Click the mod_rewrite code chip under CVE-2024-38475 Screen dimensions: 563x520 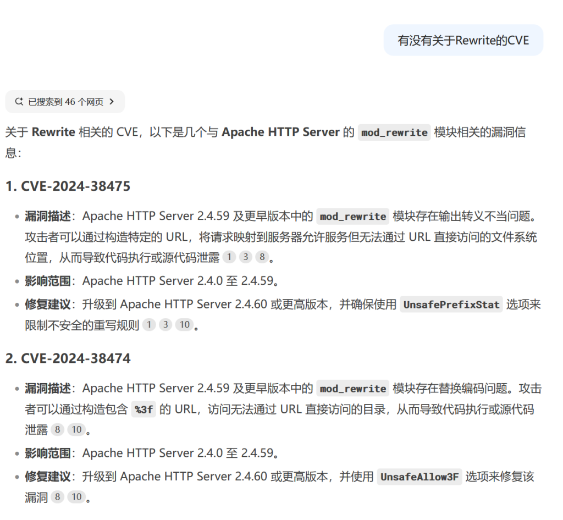tap(352, 217)
